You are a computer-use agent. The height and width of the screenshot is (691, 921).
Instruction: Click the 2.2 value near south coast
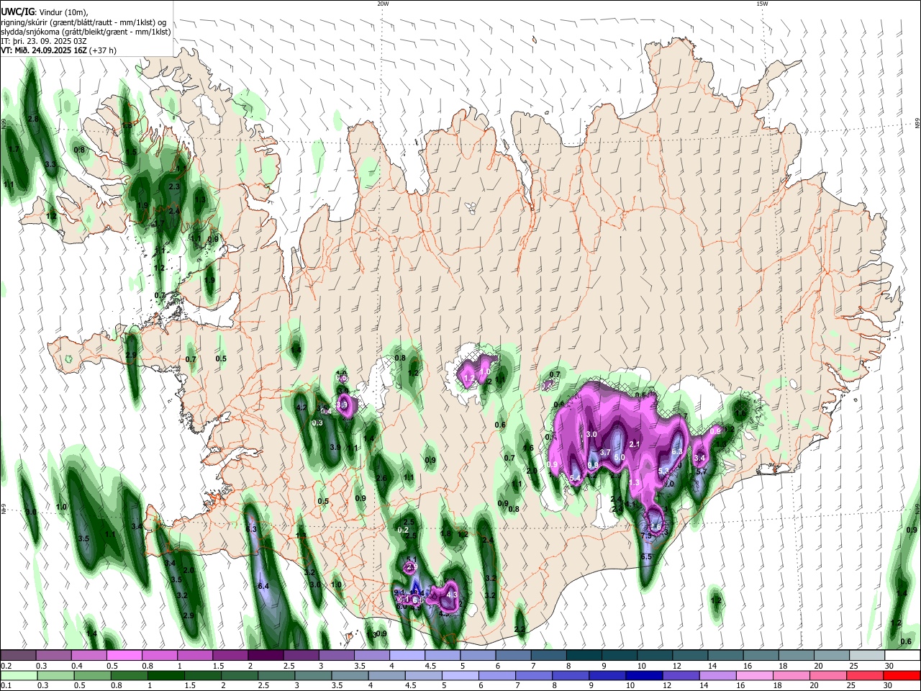pos(520,628)
